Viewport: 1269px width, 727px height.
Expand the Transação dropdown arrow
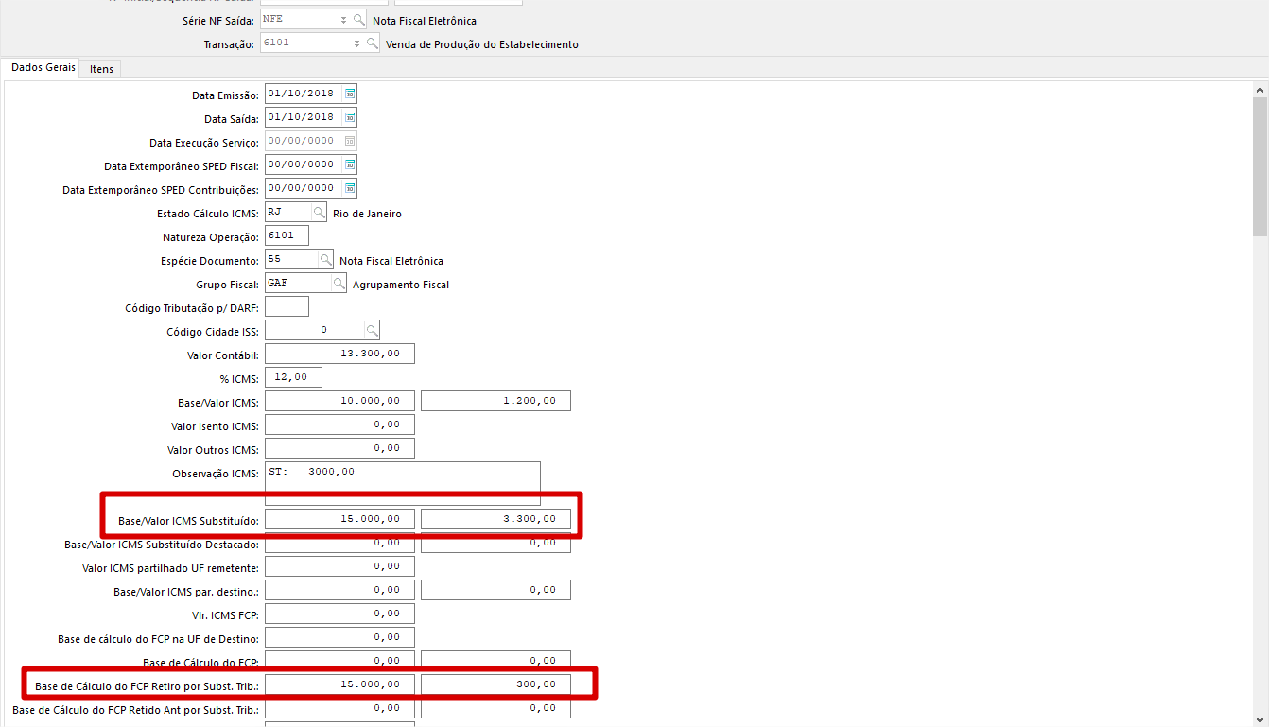[356, 43]
